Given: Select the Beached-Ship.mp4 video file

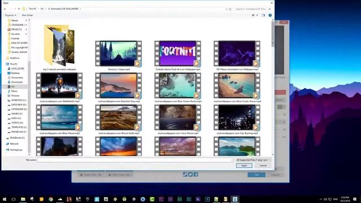Looking at the screenshot, I should click(x=118, y=86).
